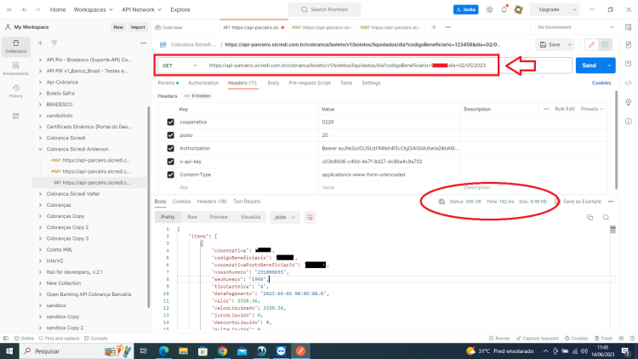Screen dimensions: 638x359
Task: Open the History sidebar panel
Action: tap(16, 91)
